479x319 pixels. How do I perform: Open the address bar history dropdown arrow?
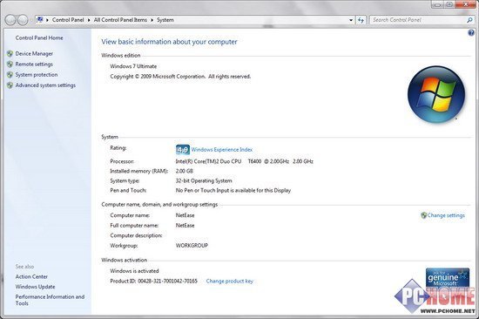[x=351, y=20]
